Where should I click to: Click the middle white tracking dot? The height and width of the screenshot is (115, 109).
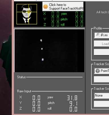click(x=42, y=49)
